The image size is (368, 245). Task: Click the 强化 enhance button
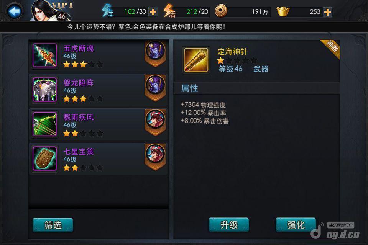[296, 225]
